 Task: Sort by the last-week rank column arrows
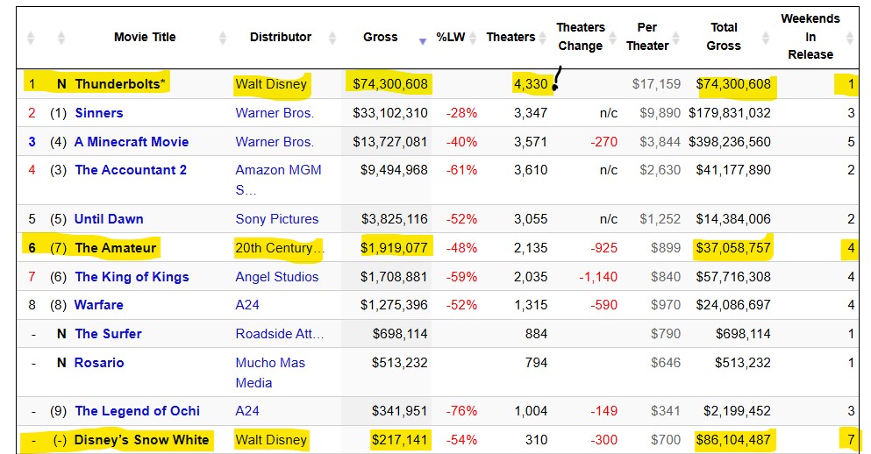(x=61, y=38)
